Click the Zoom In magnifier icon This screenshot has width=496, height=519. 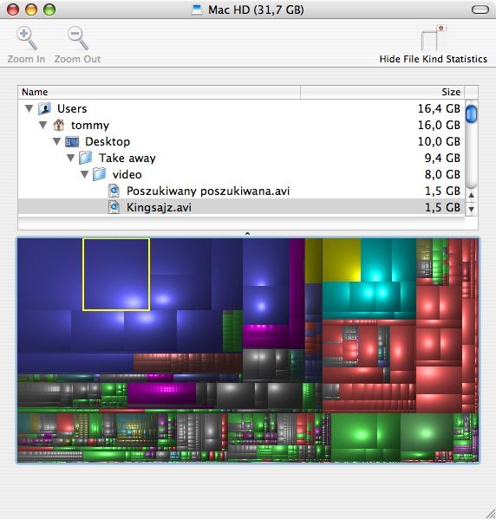coord(27,38)
